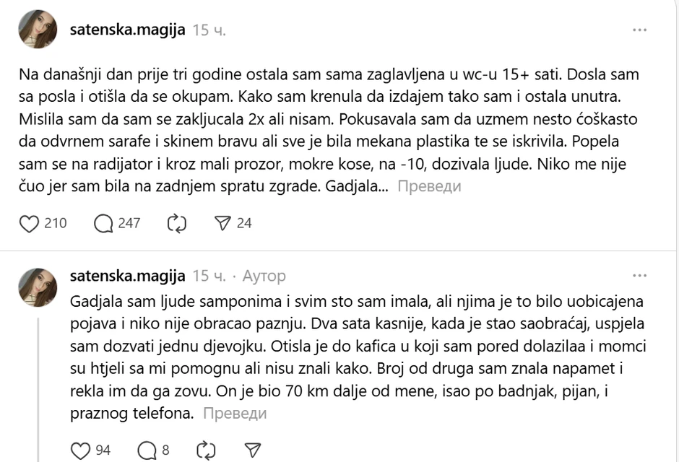Open comments on the first post (247)

[x=105, y=223]
